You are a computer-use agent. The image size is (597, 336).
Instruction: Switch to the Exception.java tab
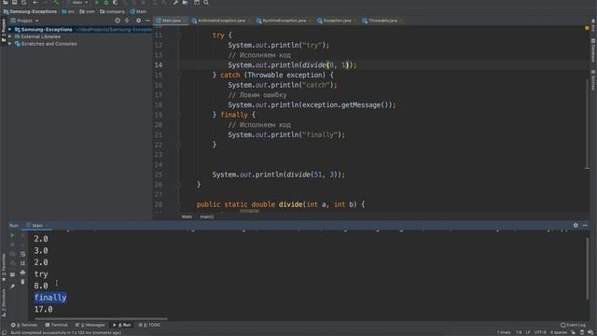tap(337, 21)
